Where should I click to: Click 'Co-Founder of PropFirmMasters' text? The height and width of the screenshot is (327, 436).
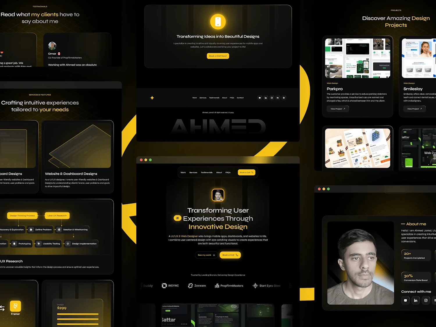(x=65, y=58)
